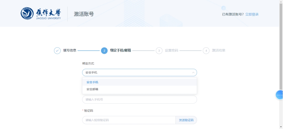283x129 pixels.
Task: Click the page's vertical scrollbar
Action: coord(281,43)
